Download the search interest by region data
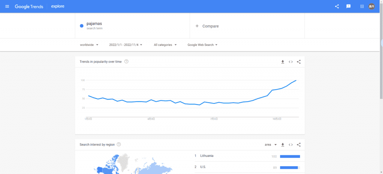Image resolution: width=383 pixels, height=174 pixels. pos(283,145)
